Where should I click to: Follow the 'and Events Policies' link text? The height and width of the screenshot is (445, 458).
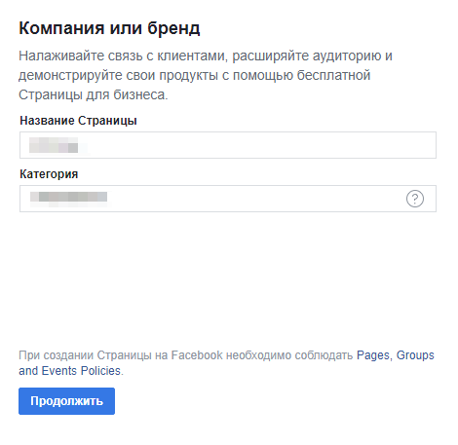[x=69, y=371]
